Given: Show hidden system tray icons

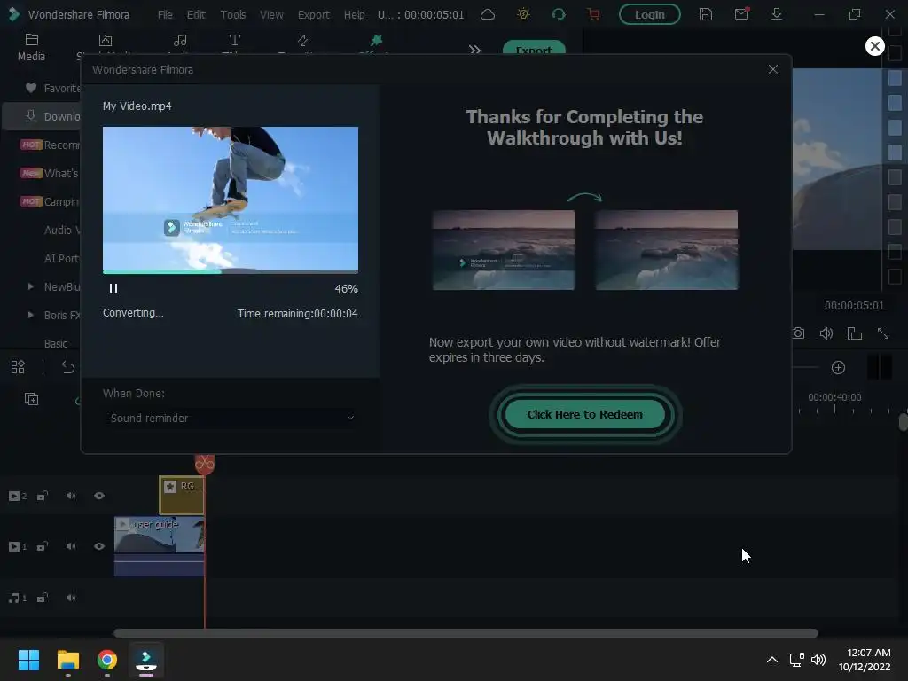Looking at the screenshot, I should [x=772, y=660].
